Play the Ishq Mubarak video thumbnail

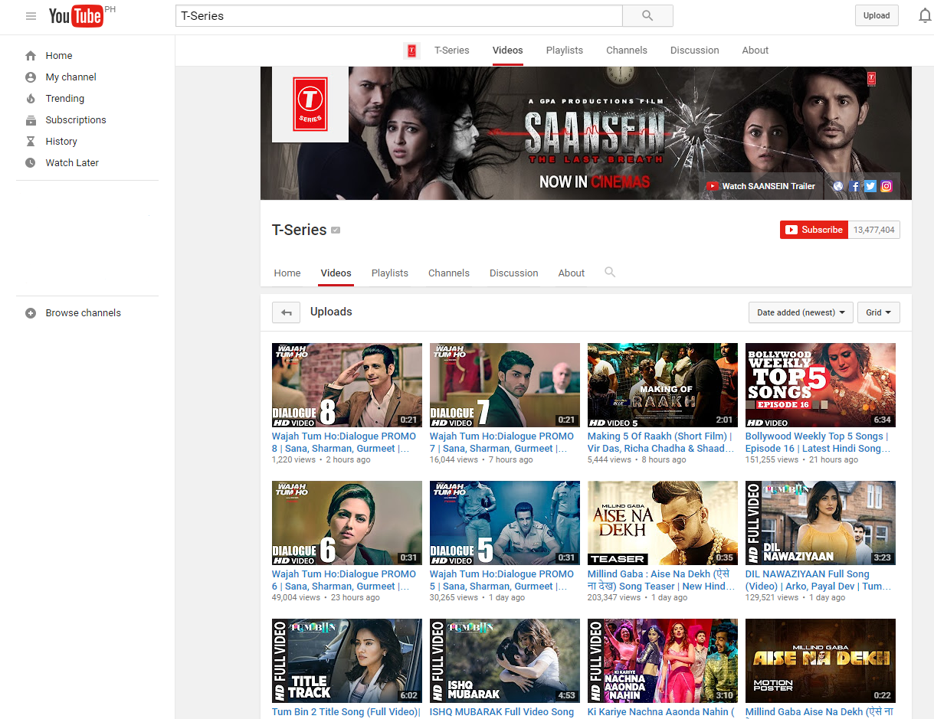505,661
